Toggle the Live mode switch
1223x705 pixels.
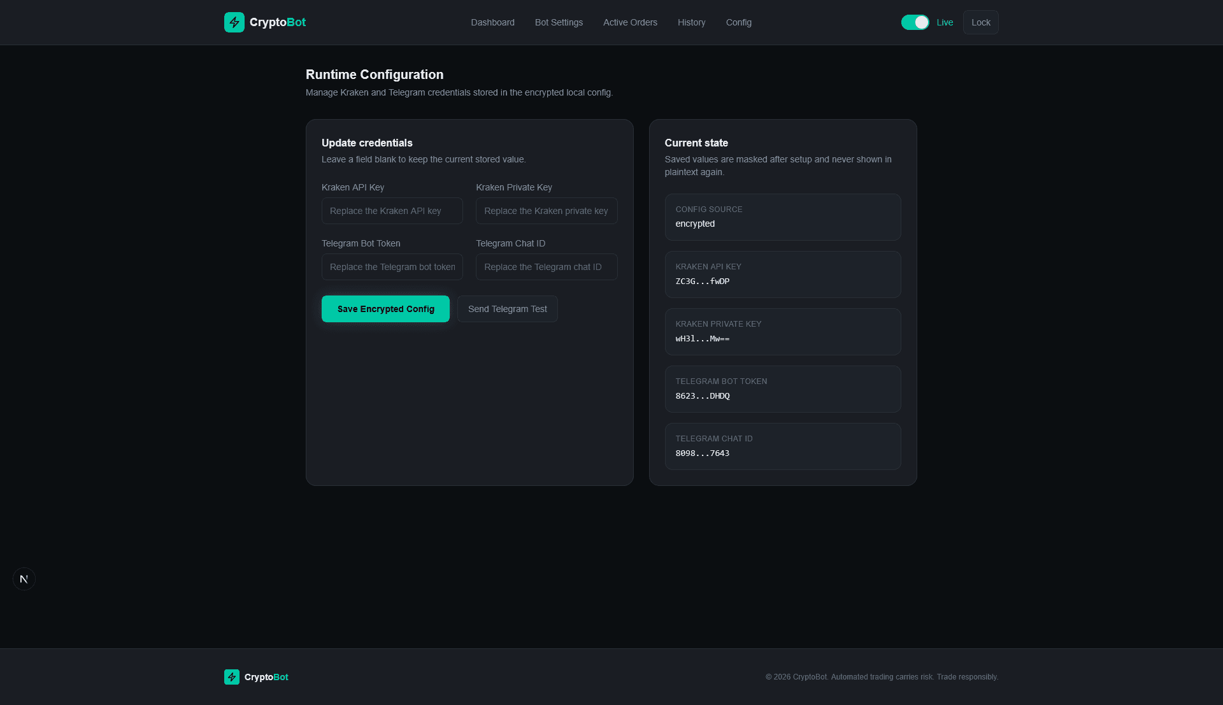point(915,22)
